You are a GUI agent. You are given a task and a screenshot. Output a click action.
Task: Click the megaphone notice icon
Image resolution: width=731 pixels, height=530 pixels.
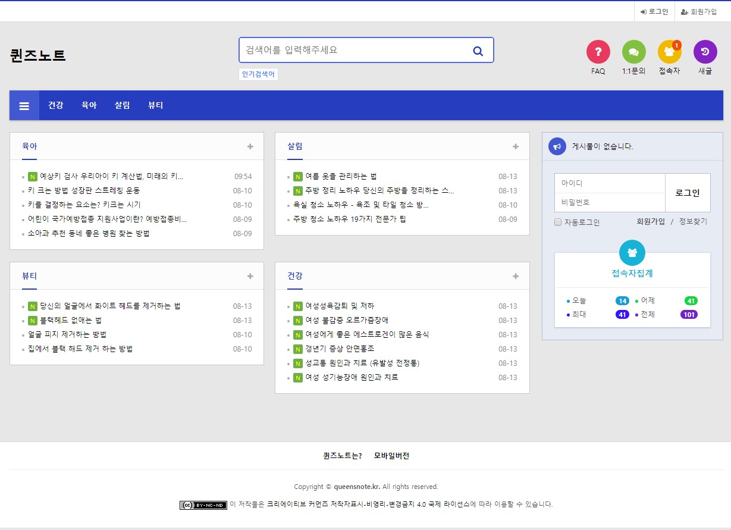coord(557,146)
